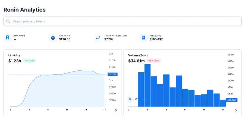Image resolution: width=243 pixels, height=120 pixels.
Task: Click the Liquidity chart play arrow
Action: tap(116, 110)
